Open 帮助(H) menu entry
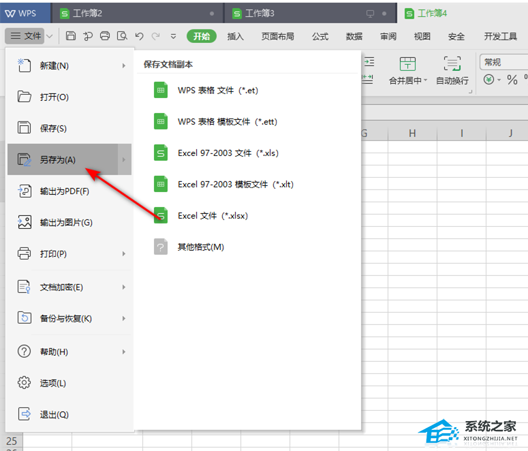 pyautogui.click(x=69, y=352)
